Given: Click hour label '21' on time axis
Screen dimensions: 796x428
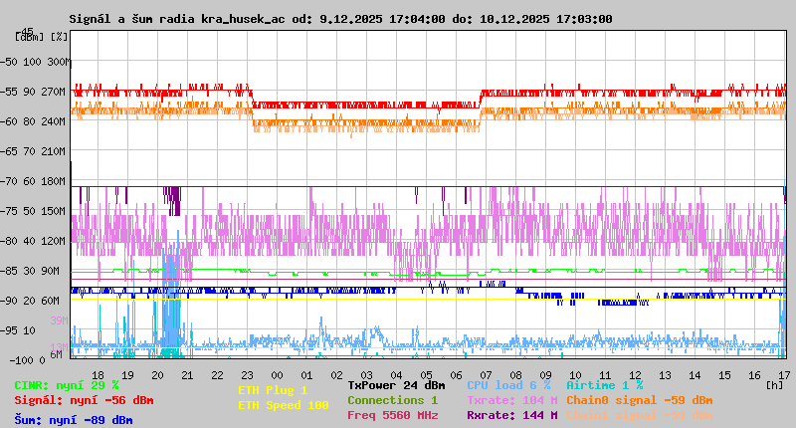Looking at the screenshot, I should pyautogui.click(x=187, y=375).
